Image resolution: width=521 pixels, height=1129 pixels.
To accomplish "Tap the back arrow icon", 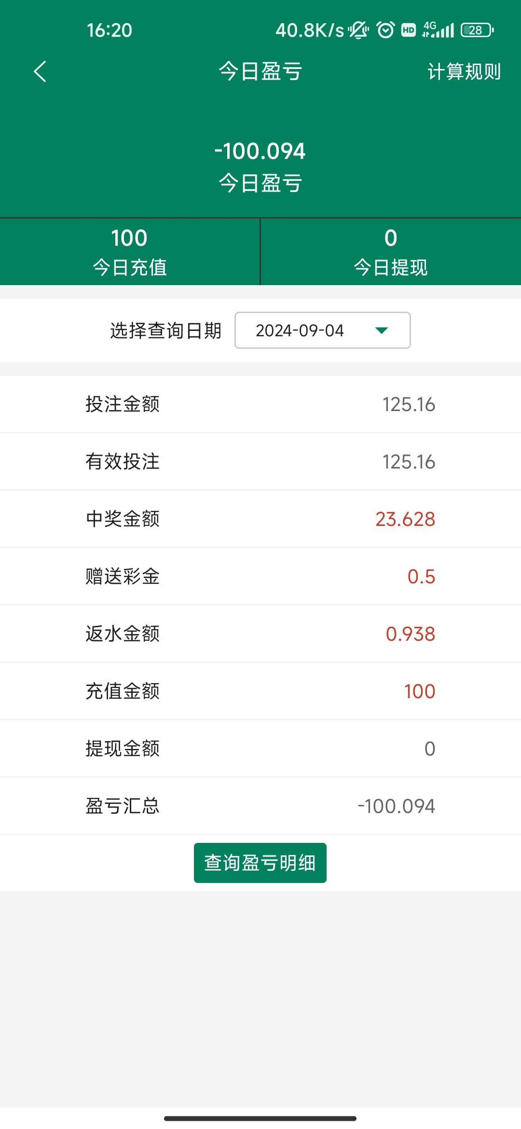I will (40, 71).
